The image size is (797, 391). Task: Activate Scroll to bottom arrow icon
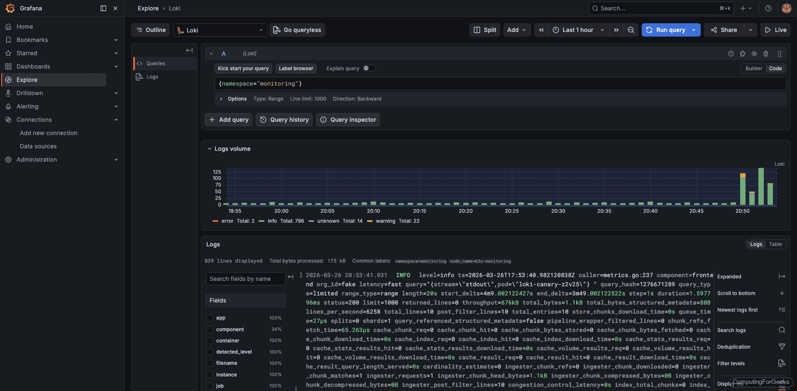coord(782,293)
